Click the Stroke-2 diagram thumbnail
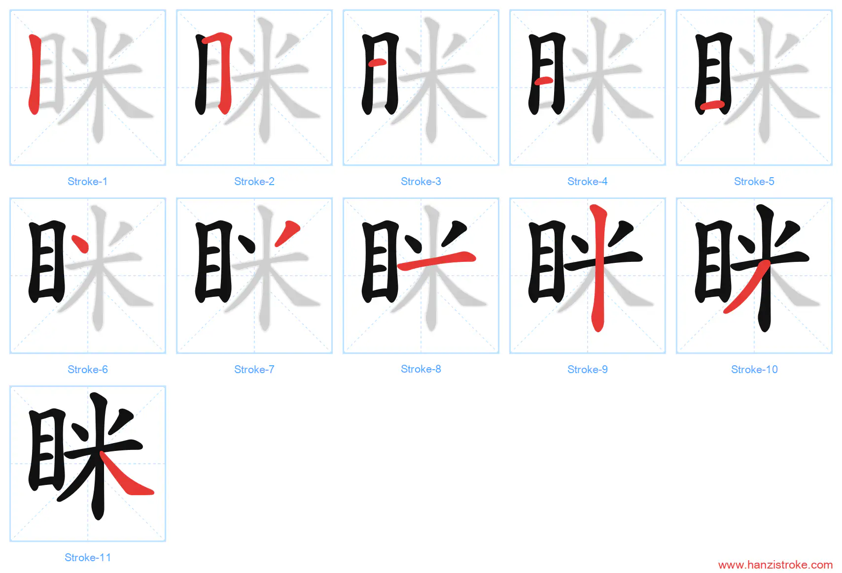842x573 pixels. point(254,88)
